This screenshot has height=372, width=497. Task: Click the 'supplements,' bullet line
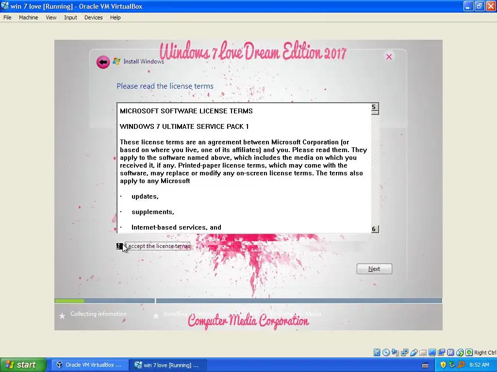tap(153, 212)
